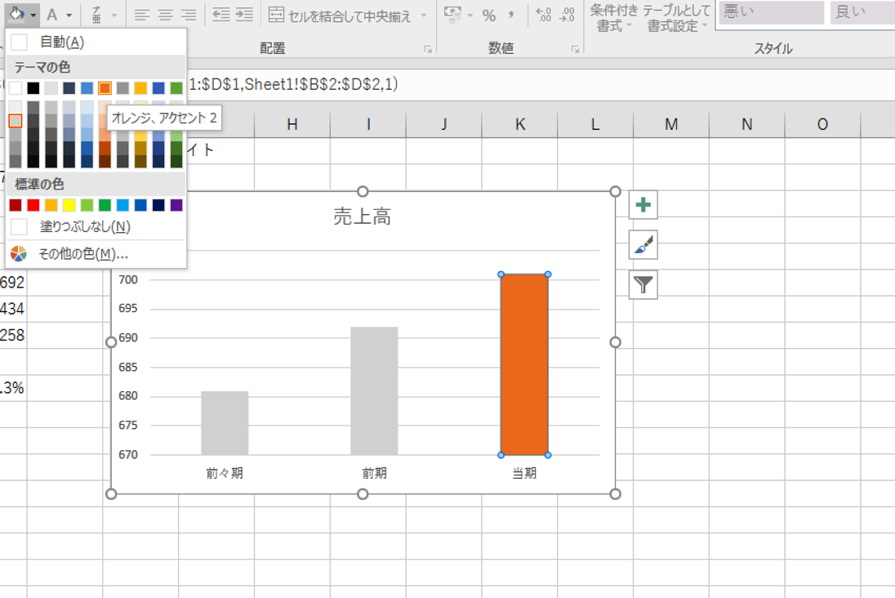This screenshot has width=895, height=598.
Task: Click chart styles paintbrush button
Action: pyautogui.click(x=643, y=244)
